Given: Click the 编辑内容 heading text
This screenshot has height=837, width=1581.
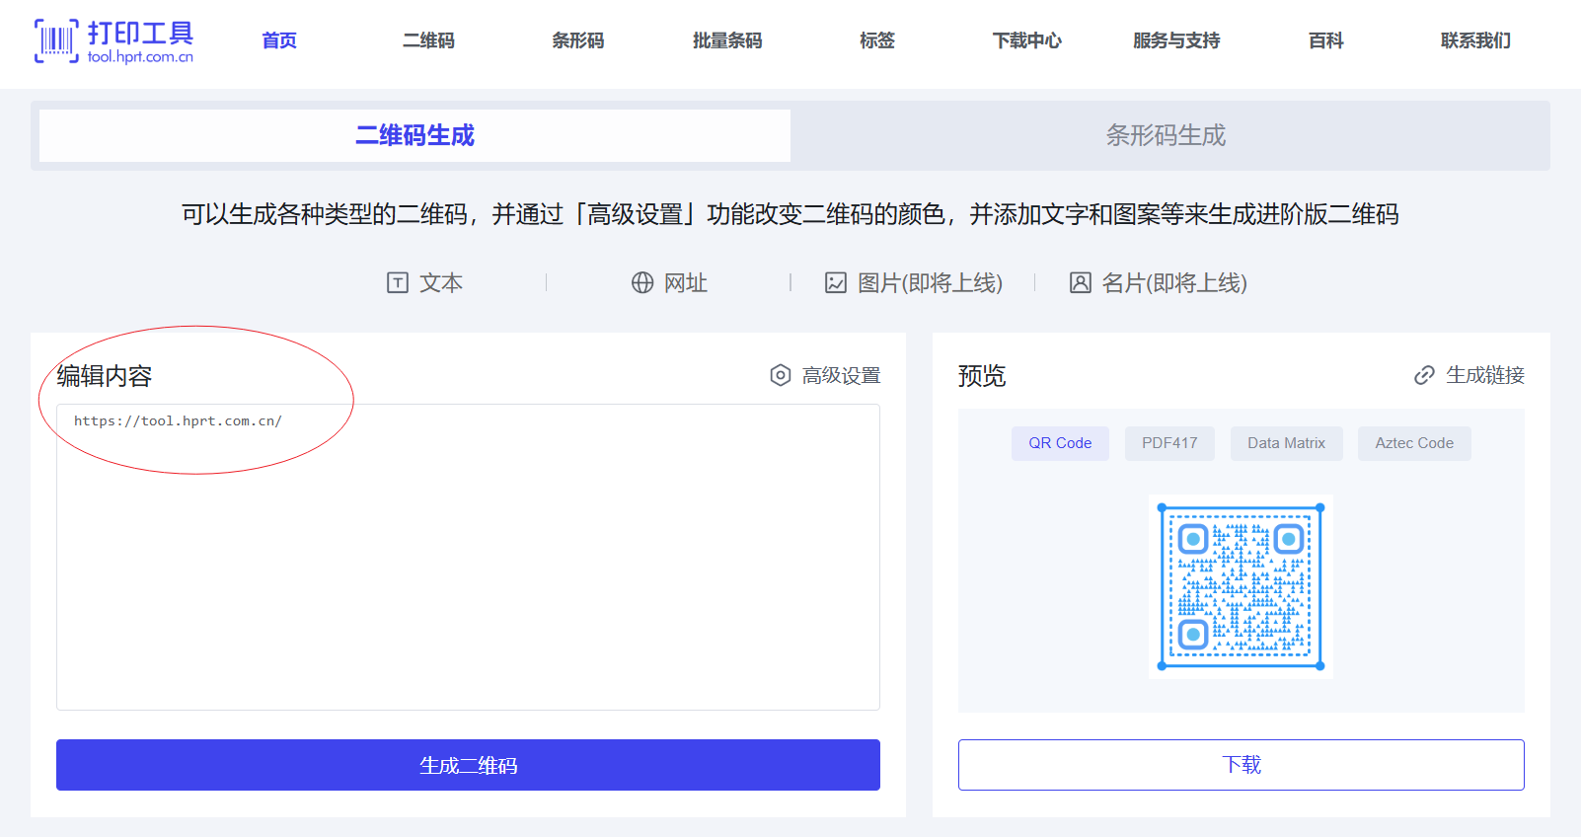Looking at the screenshot, I should pyautogui.click(x=105, y=376).
